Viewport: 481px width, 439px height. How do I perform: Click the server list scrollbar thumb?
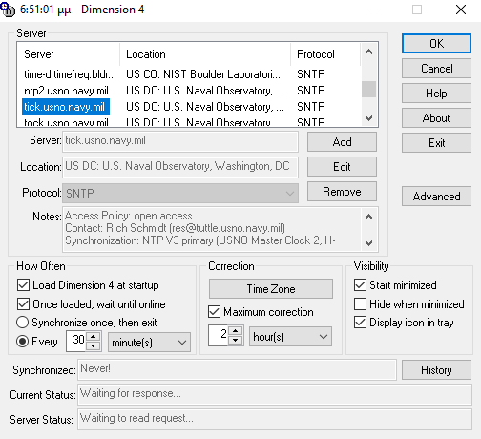(368, 89)
